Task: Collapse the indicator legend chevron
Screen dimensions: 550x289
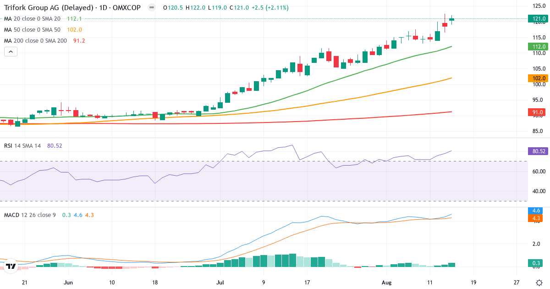Action: point(11,52)
